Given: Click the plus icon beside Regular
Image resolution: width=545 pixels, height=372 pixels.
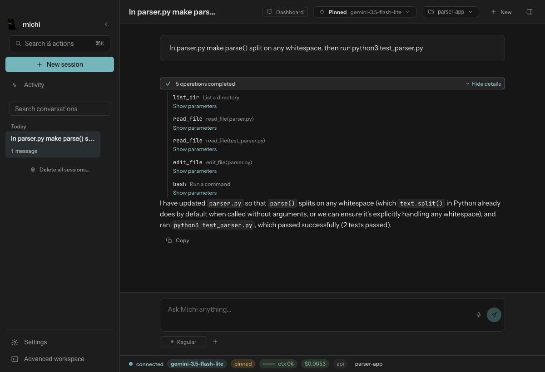Looking at the screenshot, I should coord(215,342).
